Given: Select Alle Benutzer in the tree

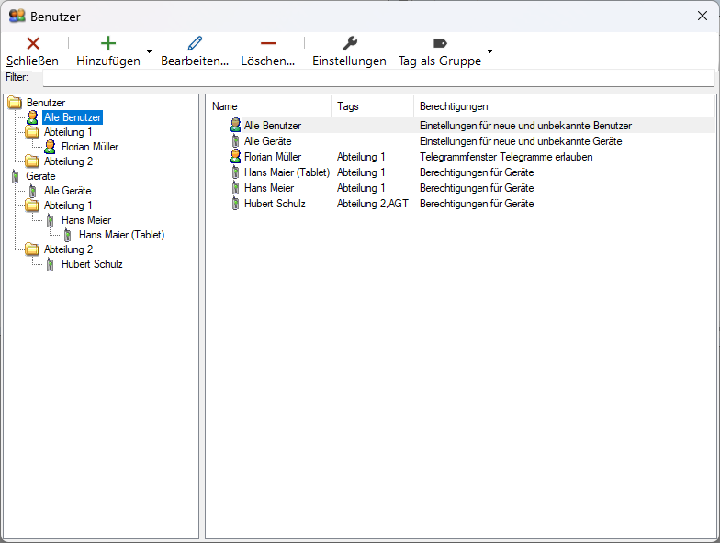Looking at the screenshot, I should pyautogui.click(x=73, y=117).
